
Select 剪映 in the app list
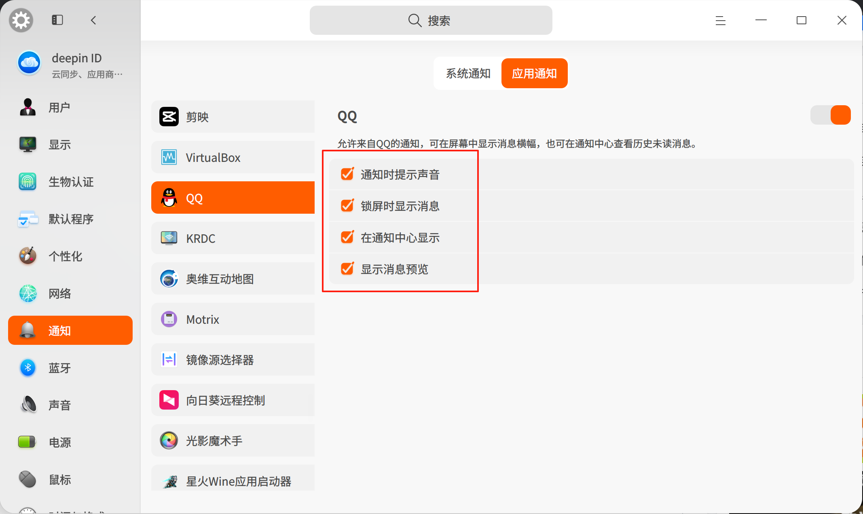pyautogui.click(x=233, y=117)
